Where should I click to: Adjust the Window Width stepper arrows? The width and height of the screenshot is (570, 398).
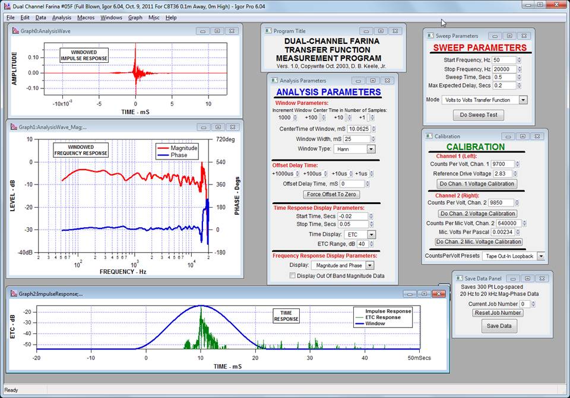pyautogui.click(x=373, y=139)
